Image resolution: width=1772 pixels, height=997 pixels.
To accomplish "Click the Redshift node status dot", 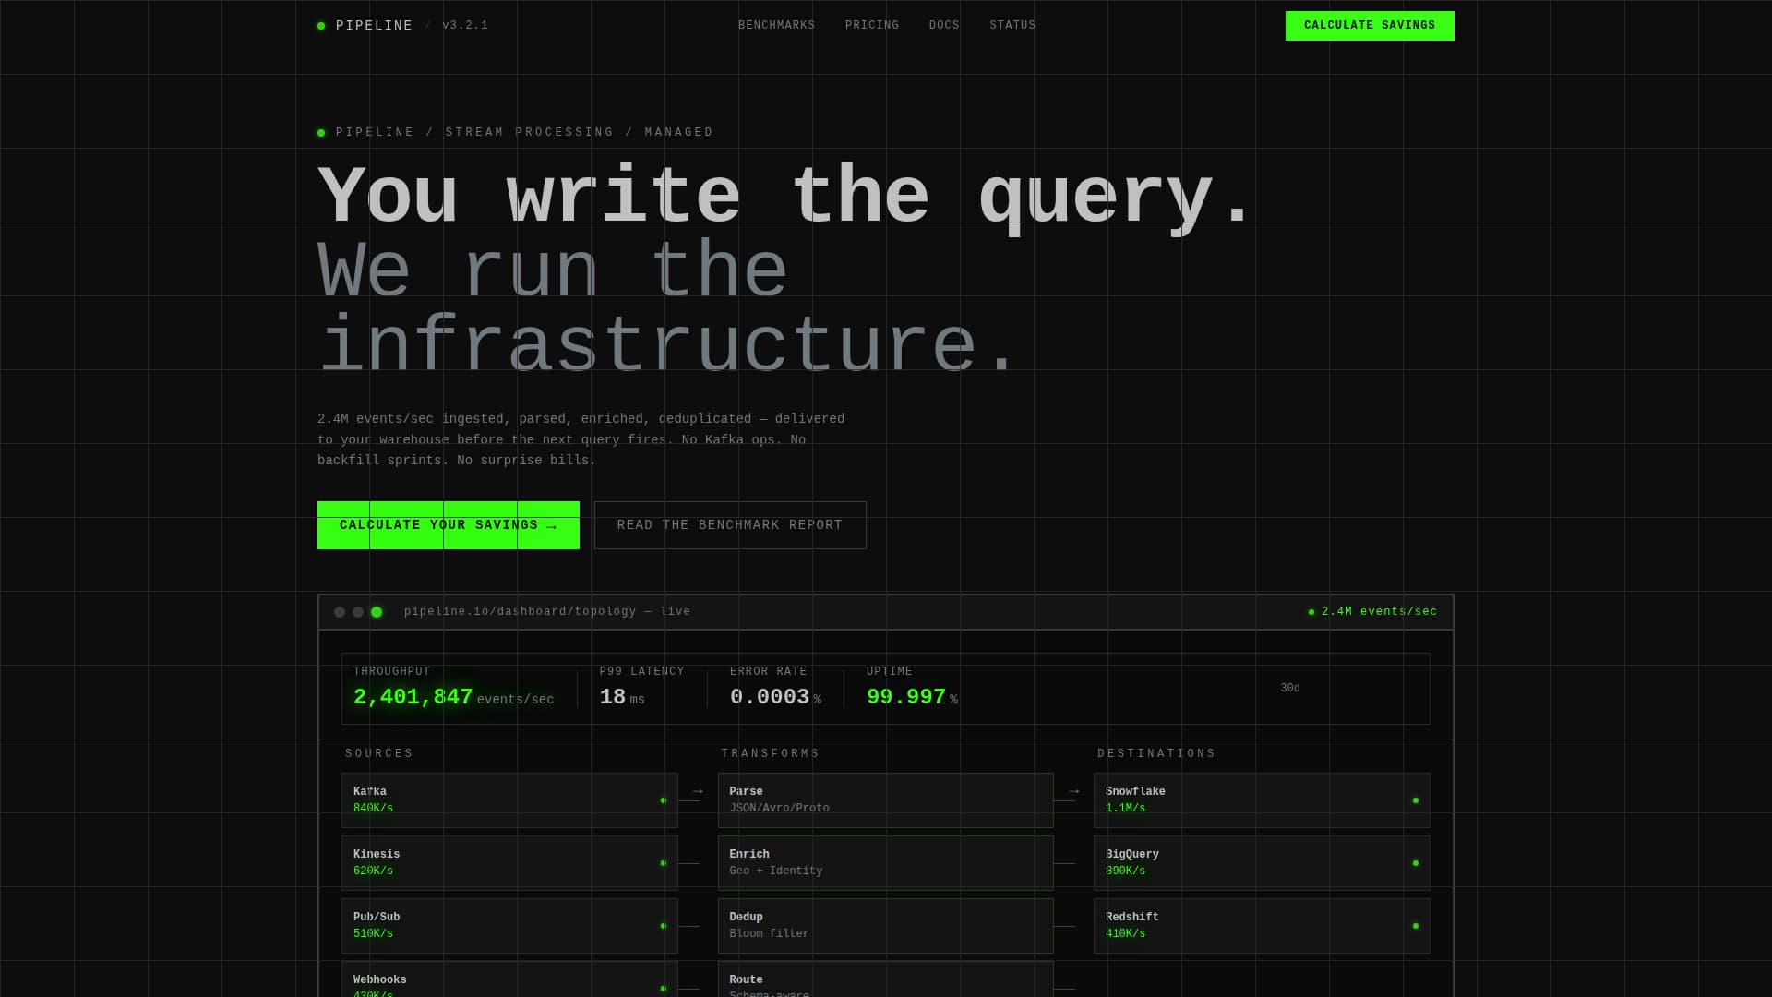I will coord(1416,926).
